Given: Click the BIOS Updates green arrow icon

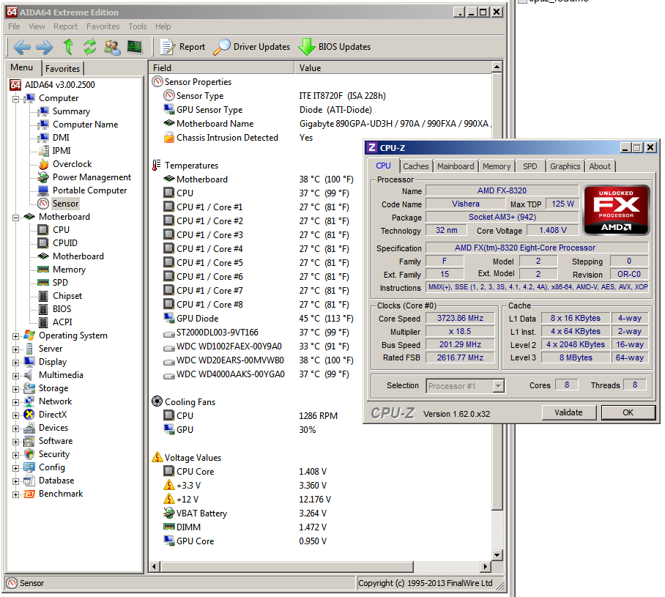Looking at the screenshot, I should tap(306, 47).
